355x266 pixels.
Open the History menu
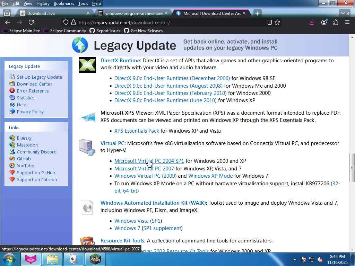pyautogui.click(x=43, y=3)
